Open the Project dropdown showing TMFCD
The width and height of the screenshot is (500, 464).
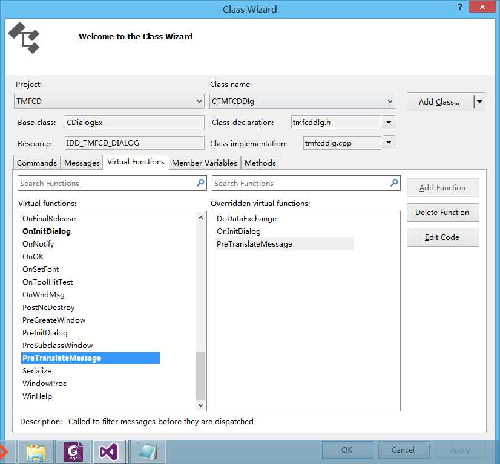pyautogui.click(x=109, y=101)
